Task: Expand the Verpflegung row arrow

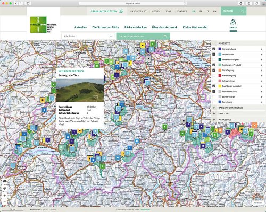Action: (262, 70)
